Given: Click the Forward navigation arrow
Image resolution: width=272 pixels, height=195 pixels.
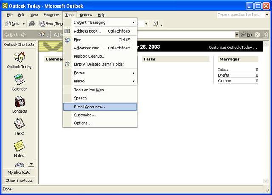Looking at the screenshot, I should pos(23,35).
